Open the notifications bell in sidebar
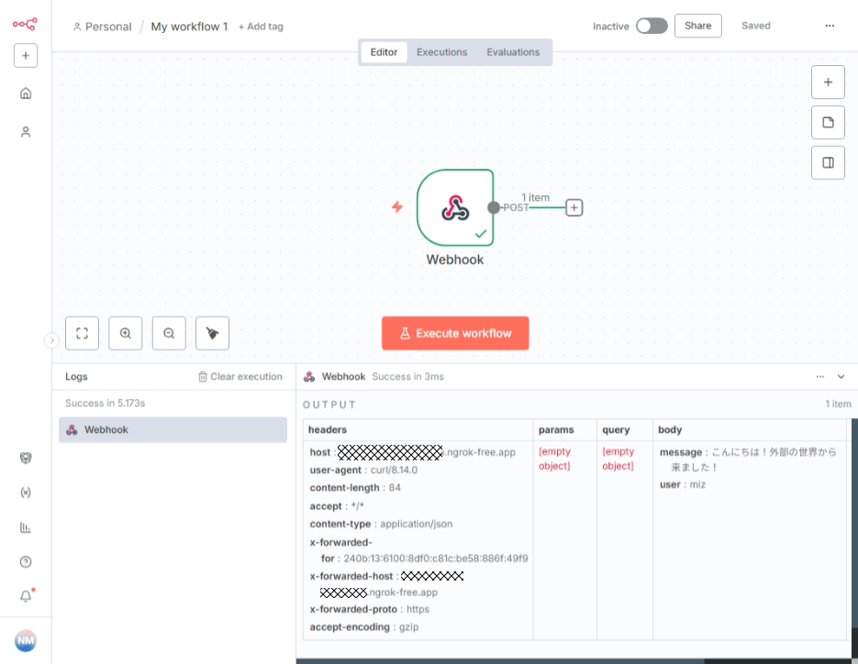Screen dimensions: 858x664 pyautogui.click(x=26, y=596)
